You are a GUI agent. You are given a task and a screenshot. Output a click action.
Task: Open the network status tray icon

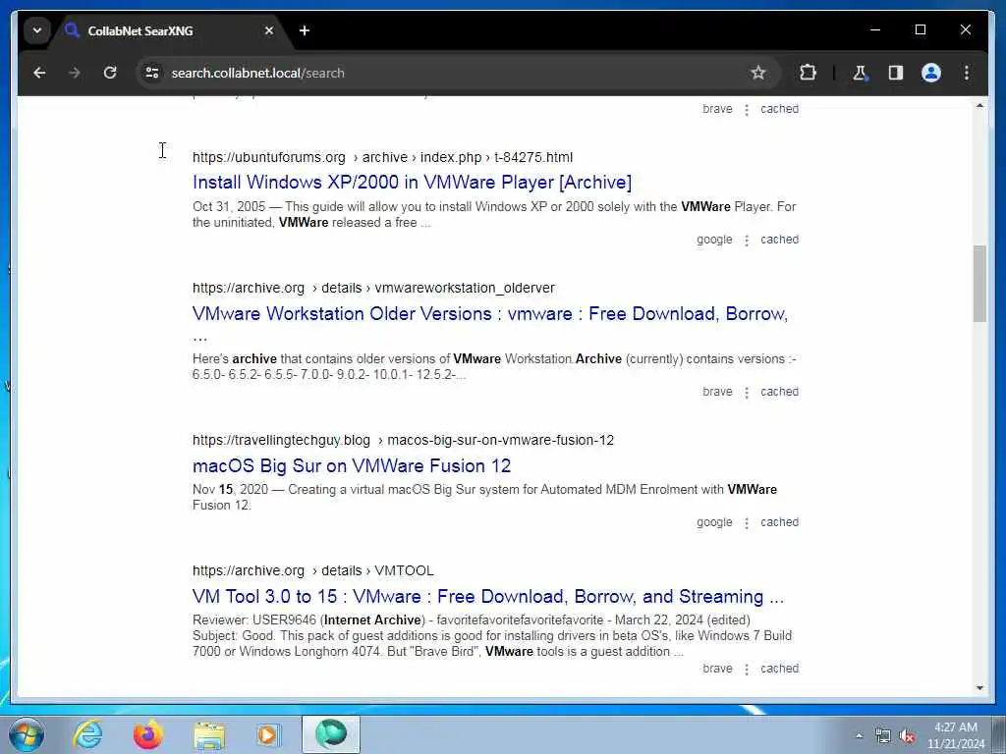pyautogui.click(x=883, y=736)
